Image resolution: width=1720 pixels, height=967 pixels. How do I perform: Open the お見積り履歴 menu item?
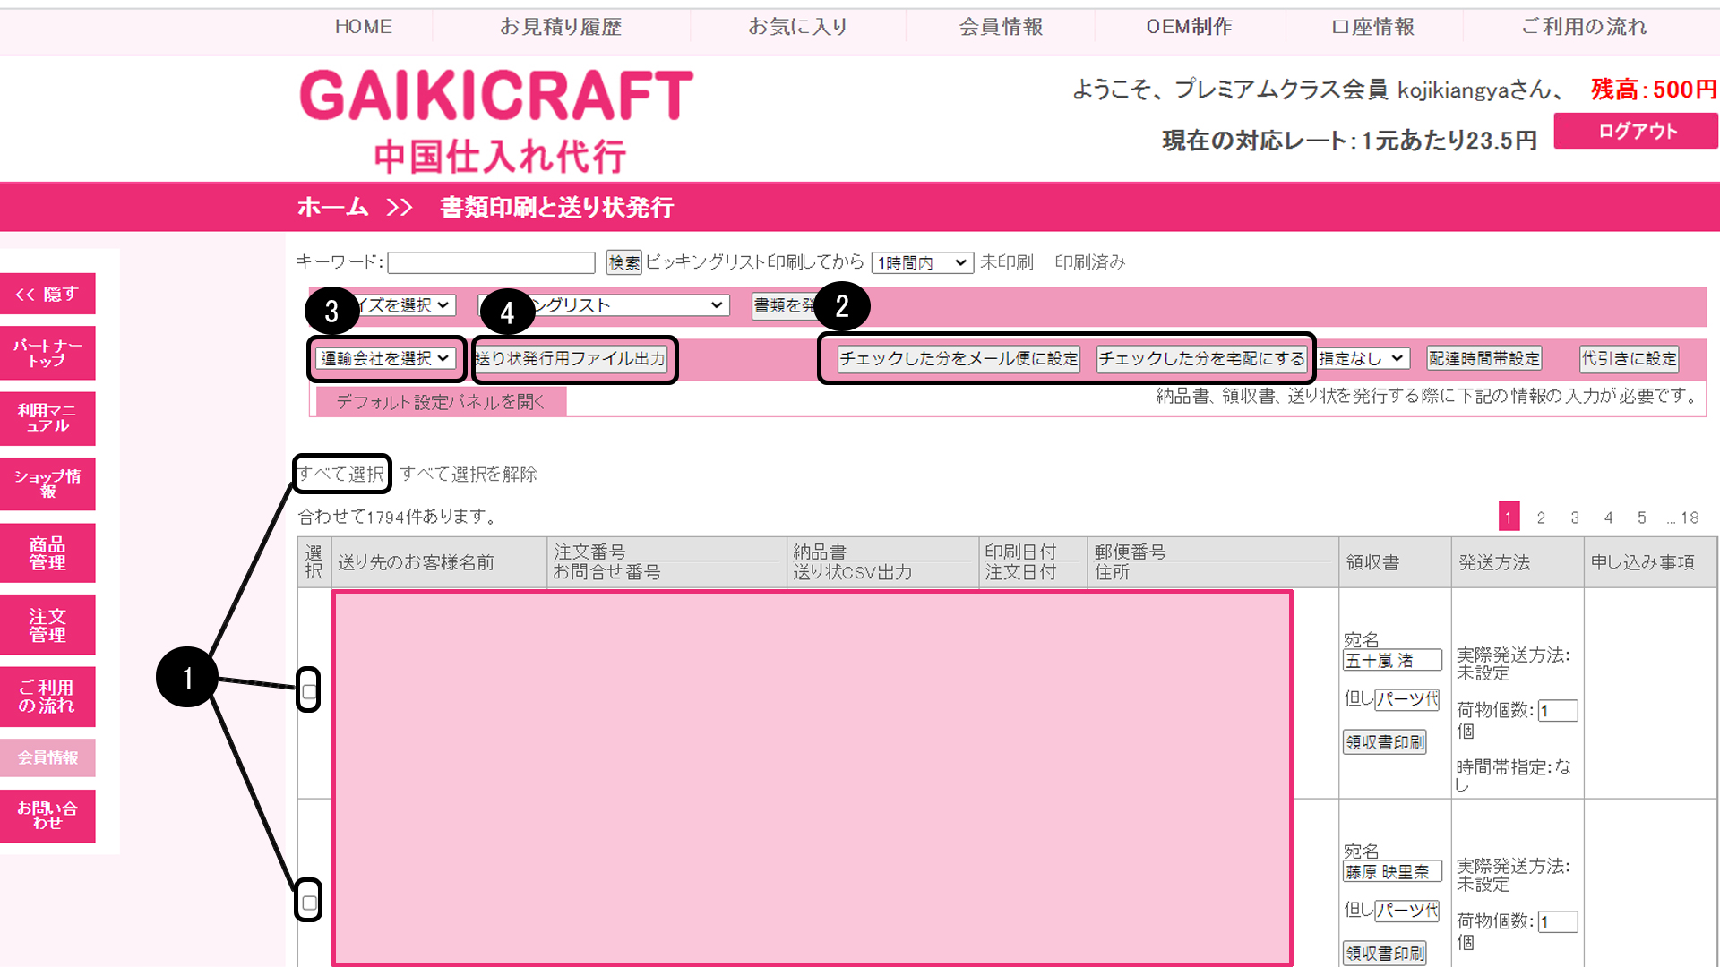coord(560,27)
